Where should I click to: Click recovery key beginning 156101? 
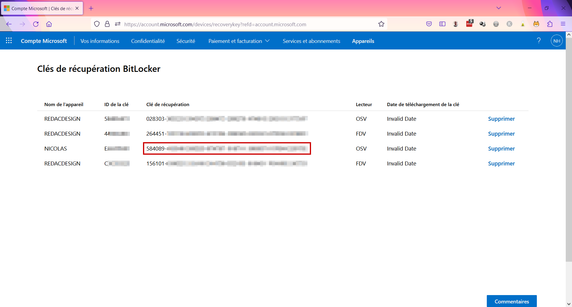227,163
